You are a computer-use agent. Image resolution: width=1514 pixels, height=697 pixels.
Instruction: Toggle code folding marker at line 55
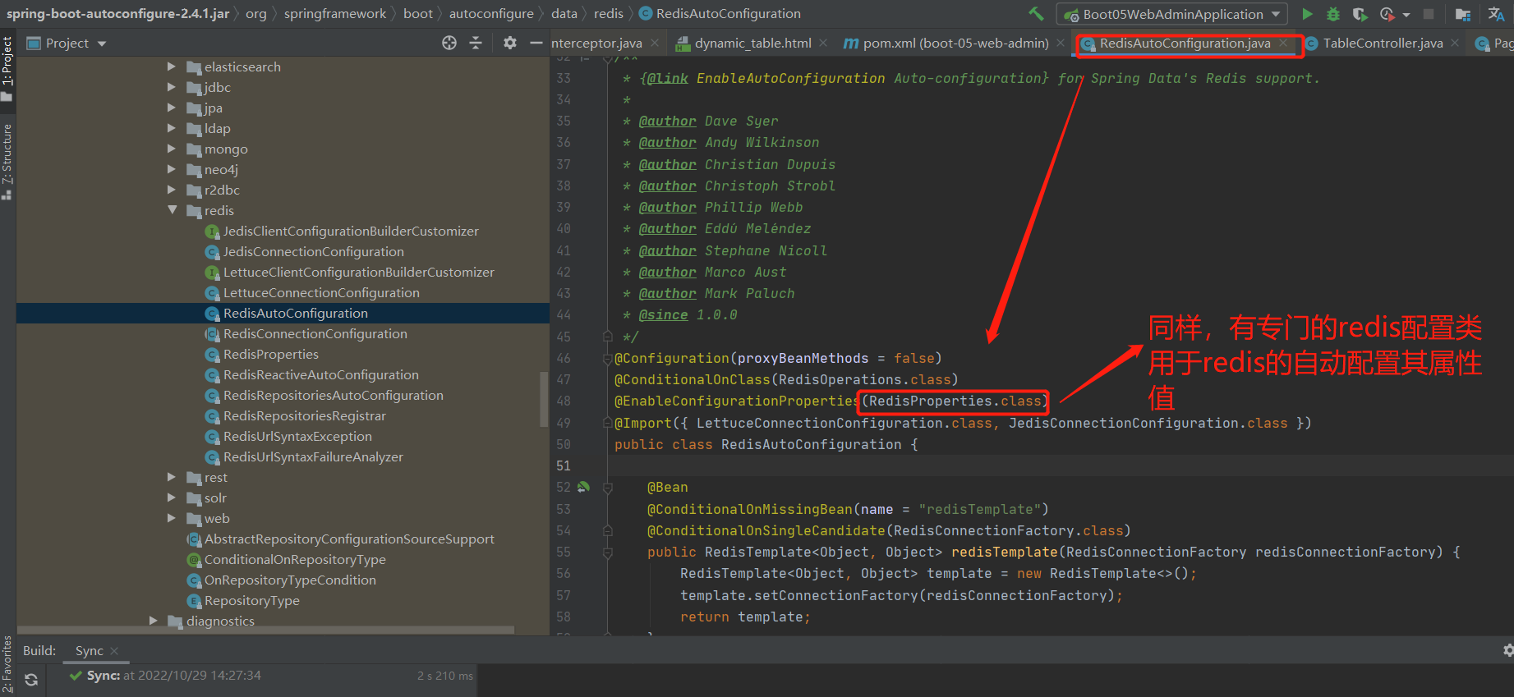[x=608, y=552]
